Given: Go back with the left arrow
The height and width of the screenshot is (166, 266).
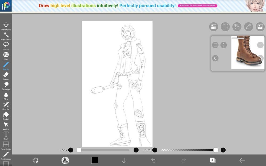Looking at the screenshot, I should pyautogui.click(x=242, y=160).
